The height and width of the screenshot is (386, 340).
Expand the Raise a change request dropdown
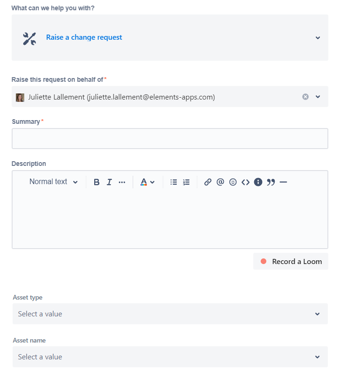(x=318, y=37)
